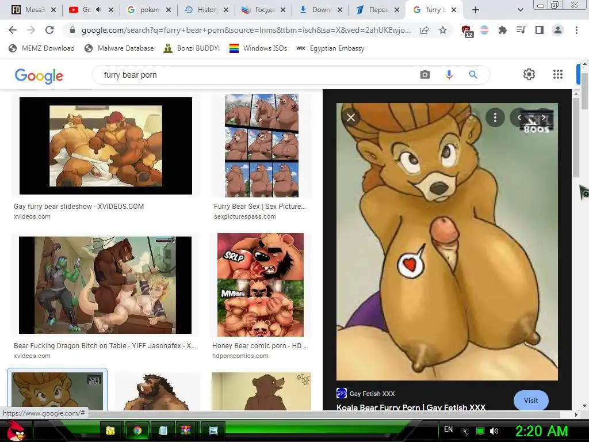The height and width of the screenshot is (442, 589).
Task: Click the EN language indicator
Action: point(448,429)
